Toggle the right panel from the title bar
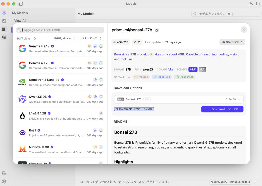This screenshot has width=262, height=186. pos(258,4)
